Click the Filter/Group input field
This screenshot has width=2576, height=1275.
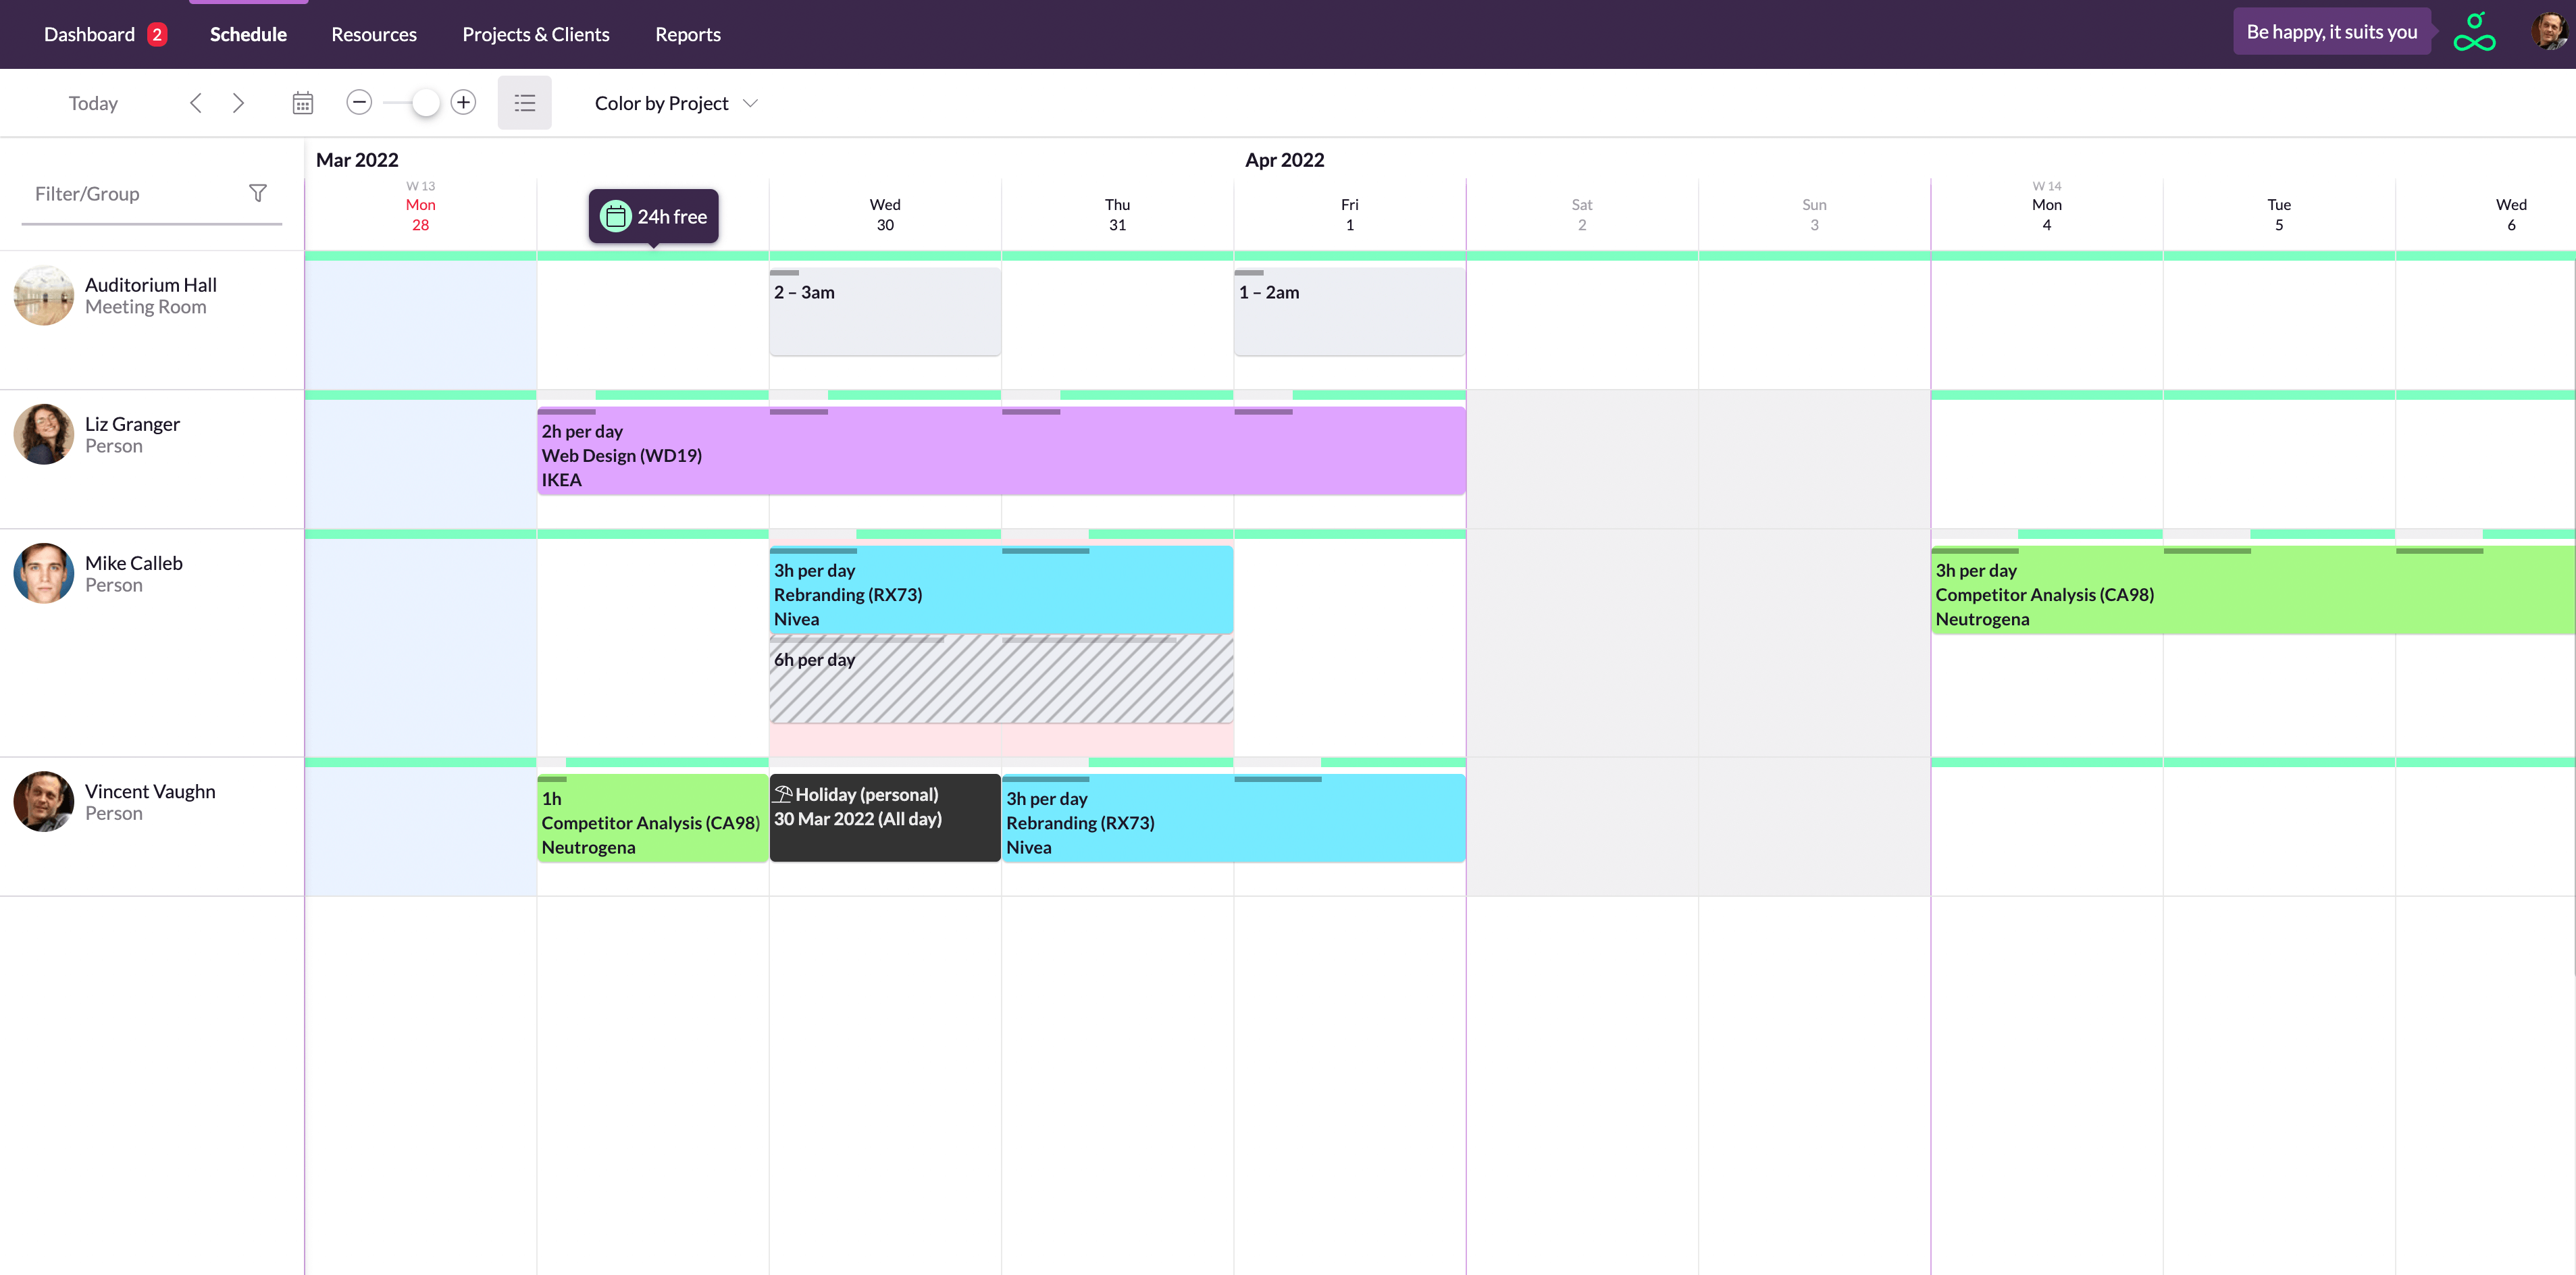[130, 194]
